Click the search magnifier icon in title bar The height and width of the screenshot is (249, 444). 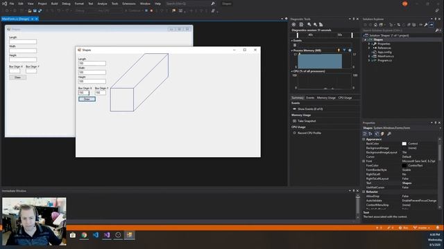pos(213,3)
